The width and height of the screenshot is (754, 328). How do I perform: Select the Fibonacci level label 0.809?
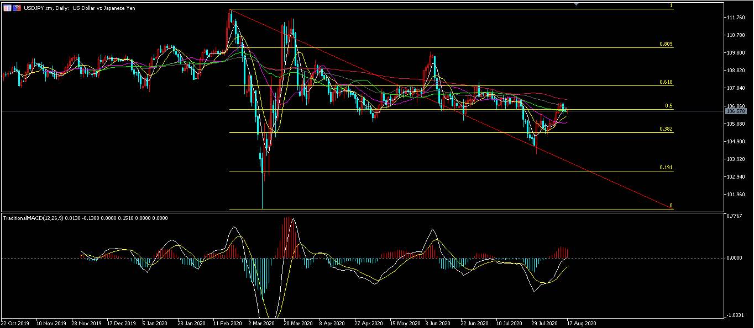pyautogui.click(x=666, y=44)
